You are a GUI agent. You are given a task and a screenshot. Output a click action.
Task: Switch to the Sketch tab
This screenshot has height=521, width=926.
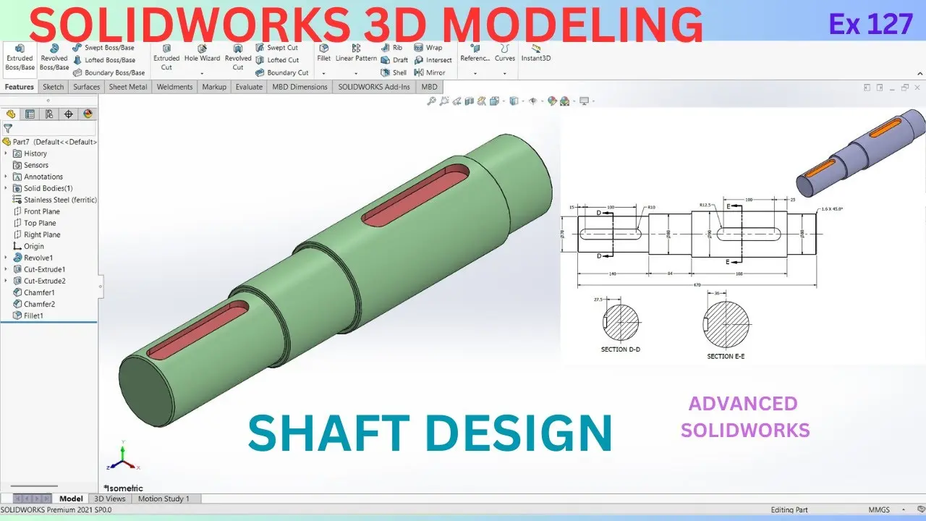(x=54, y=87)
